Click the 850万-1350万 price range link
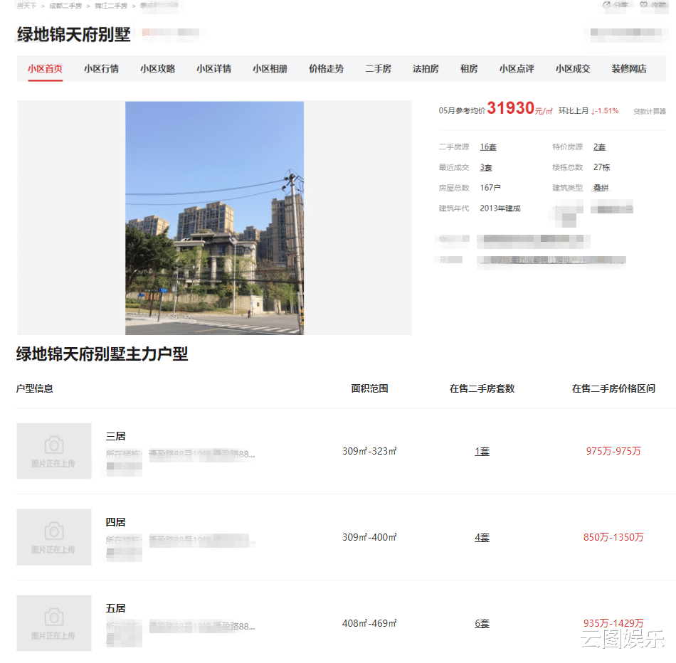 click(x=613, y=537)
